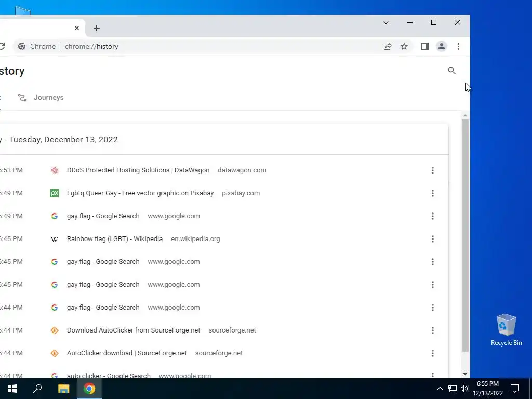Open actions menu for DataWagon entry
Screen dimensions: 532x399
click(433, 170)
